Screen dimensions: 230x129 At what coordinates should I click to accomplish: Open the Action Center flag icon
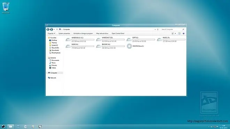click(x=217, y=127)
